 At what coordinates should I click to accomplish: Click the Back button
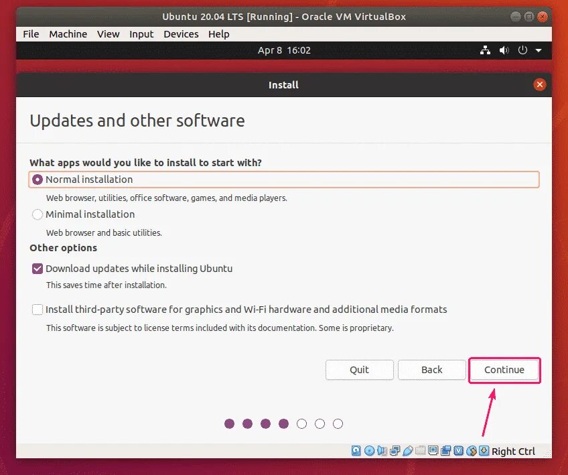coord(432,370)
